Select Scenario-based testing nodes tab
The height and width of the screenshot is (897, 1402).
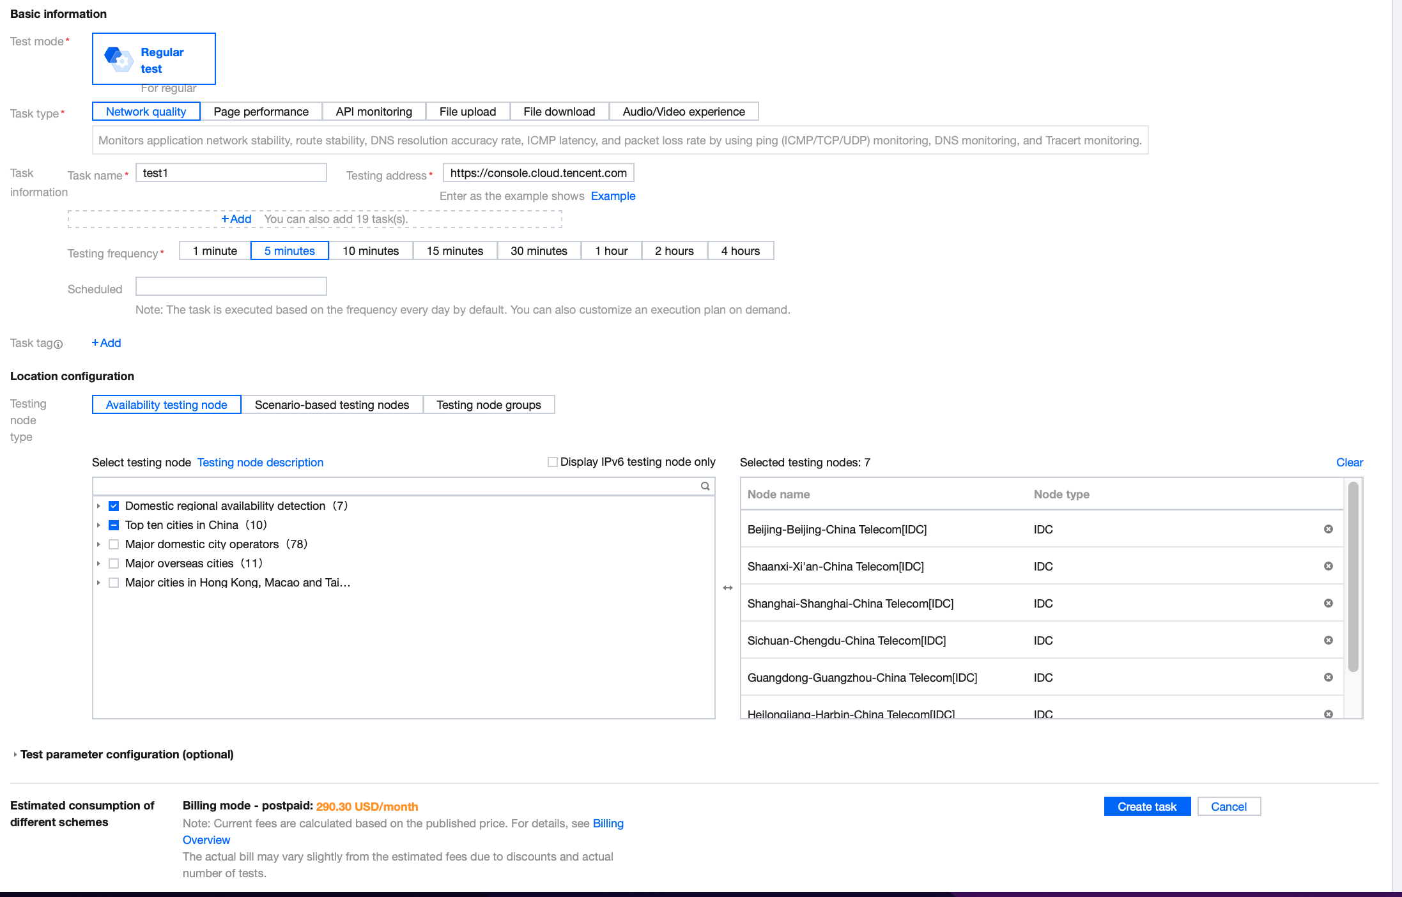[x=332, y=405]
